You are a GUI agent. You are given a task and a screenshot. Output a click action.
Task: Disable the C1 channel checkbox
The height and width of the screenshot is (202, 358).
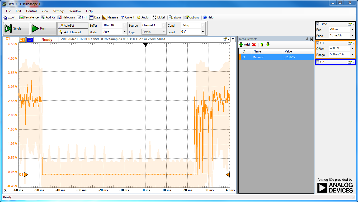coord(318,43)
